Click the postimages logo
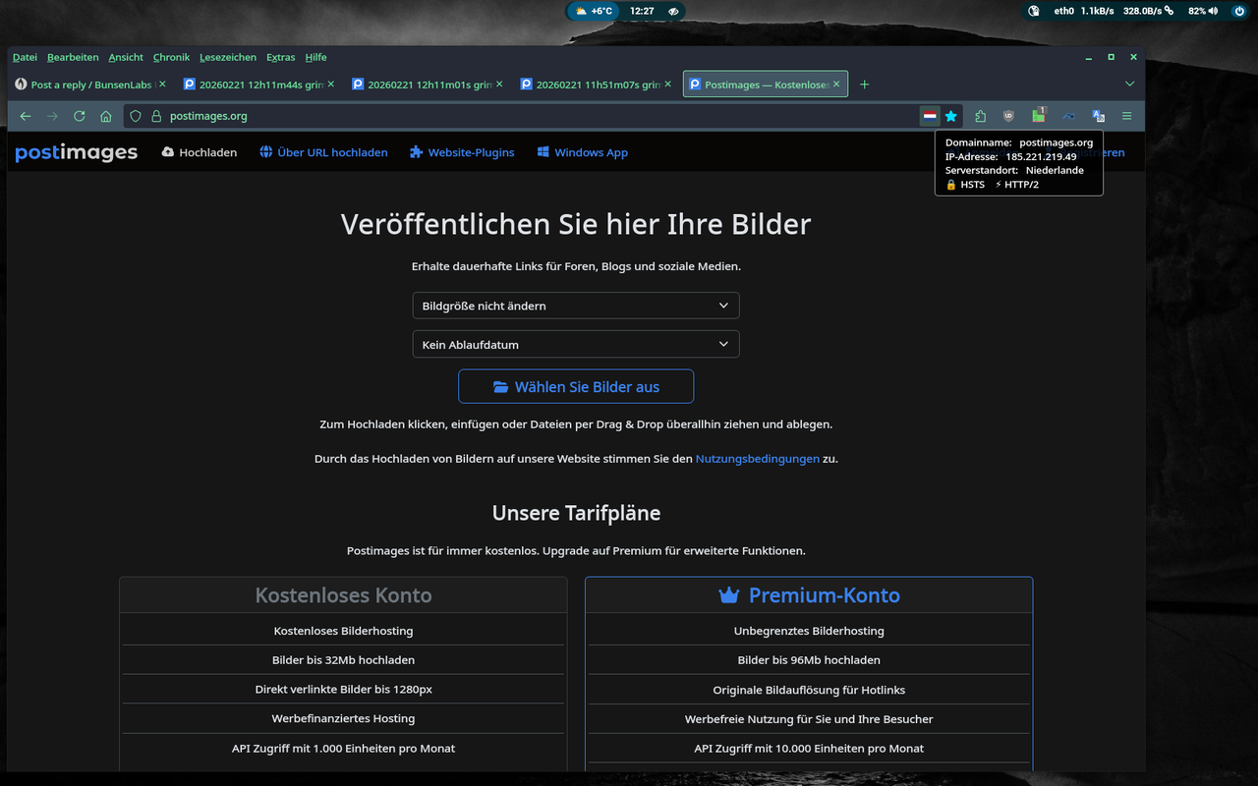 point(77,152)
